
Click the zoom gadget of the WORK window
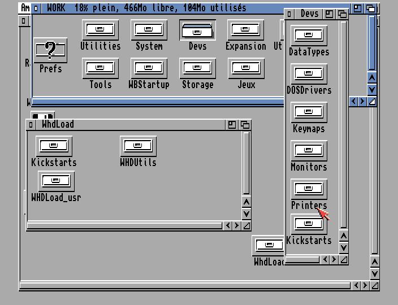[357, 8]
